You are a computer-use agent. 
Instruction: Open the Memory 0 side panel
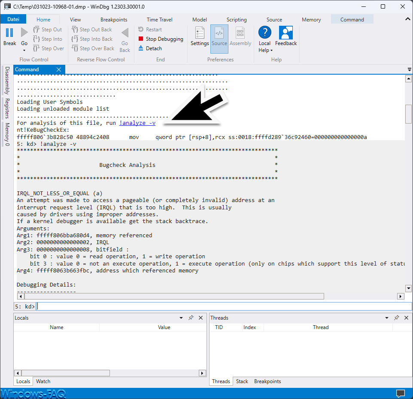coord(7,134)
